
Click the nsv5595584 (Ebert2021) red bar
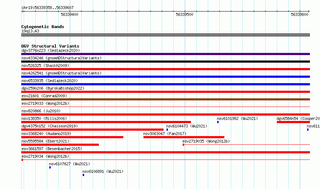click(x=60, y=145)
